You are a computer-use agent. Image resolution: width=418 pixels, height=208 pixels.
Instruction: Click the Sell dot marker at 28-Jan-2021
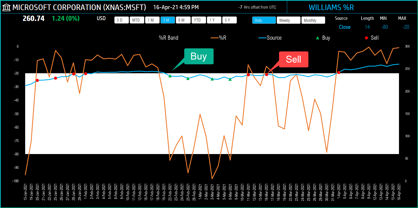[74, 74]
